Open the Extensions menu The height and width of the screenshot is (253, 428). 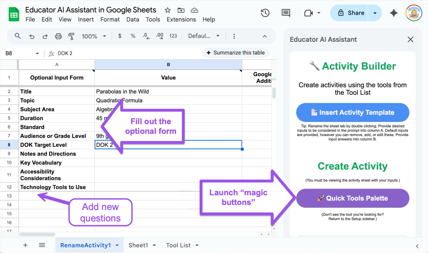pos(181,19)
